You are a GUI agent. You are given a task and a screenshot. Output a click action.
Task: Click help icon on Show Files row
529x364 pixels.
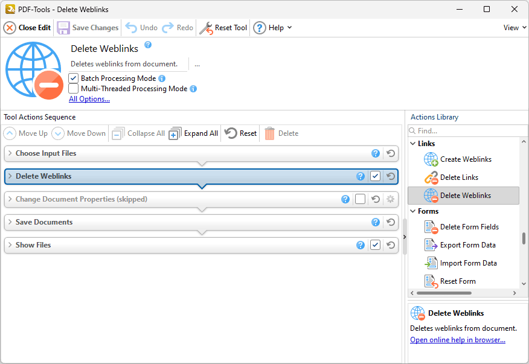pos(361,245)
